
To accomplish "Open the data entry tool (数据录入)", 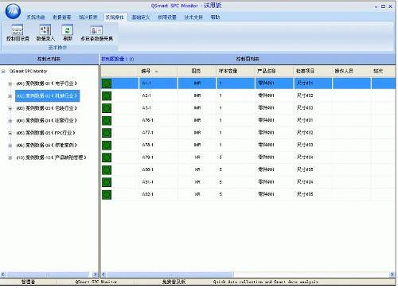I will pos(45,33).
